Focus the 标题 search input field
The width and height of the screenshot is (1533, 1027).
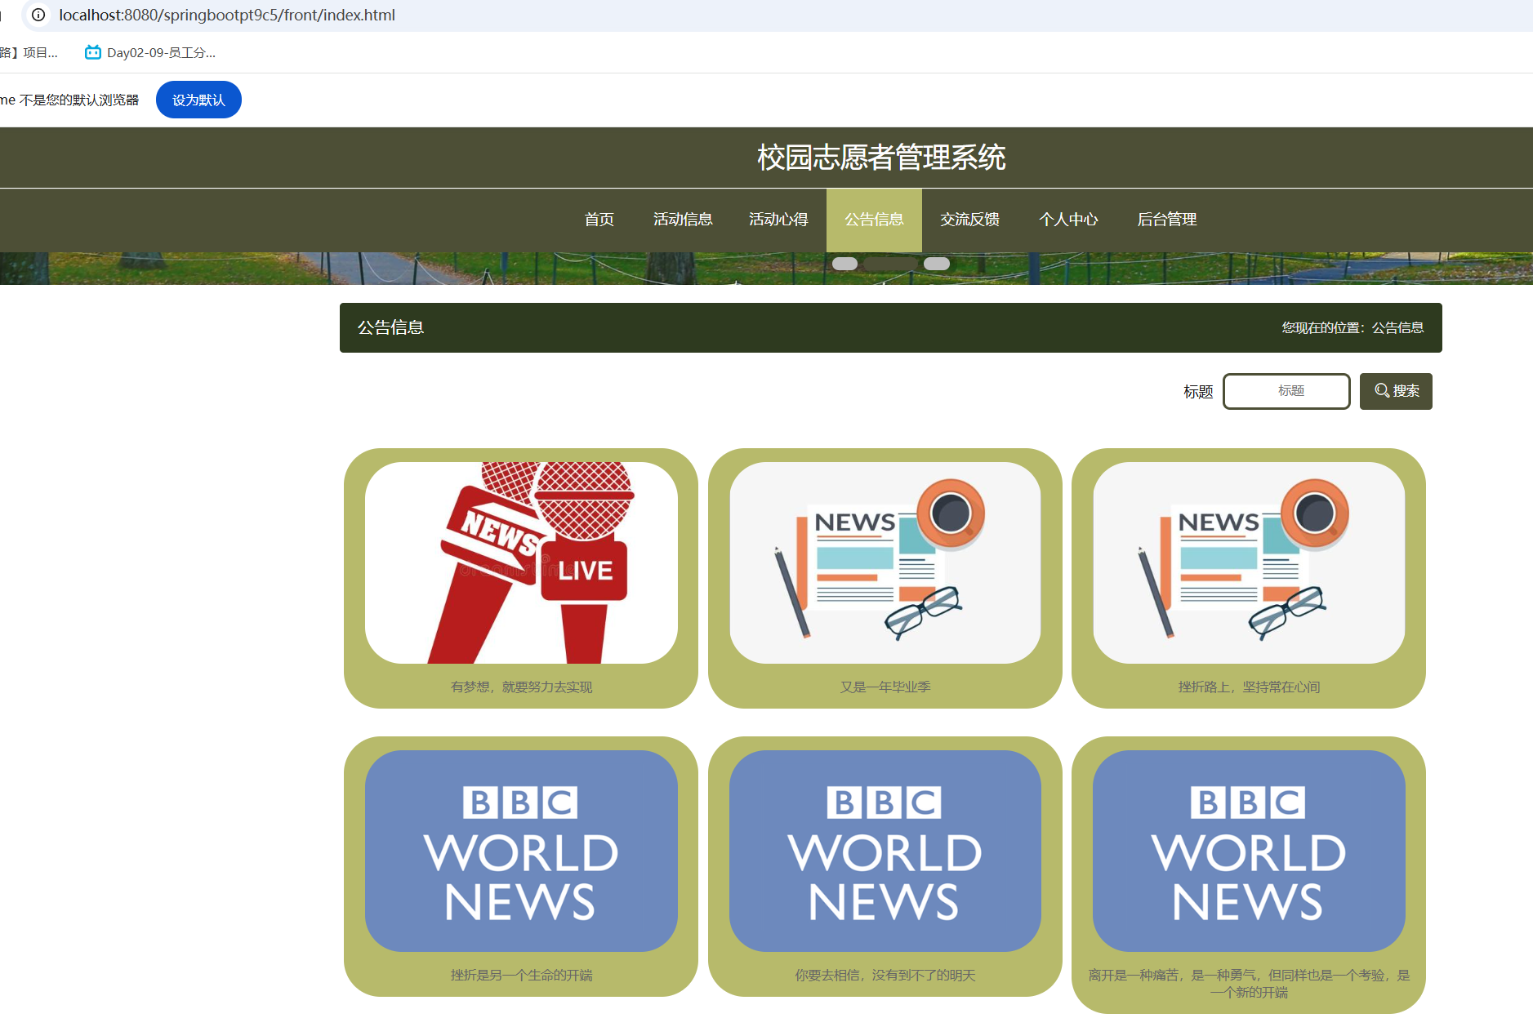click(1286, 391)
